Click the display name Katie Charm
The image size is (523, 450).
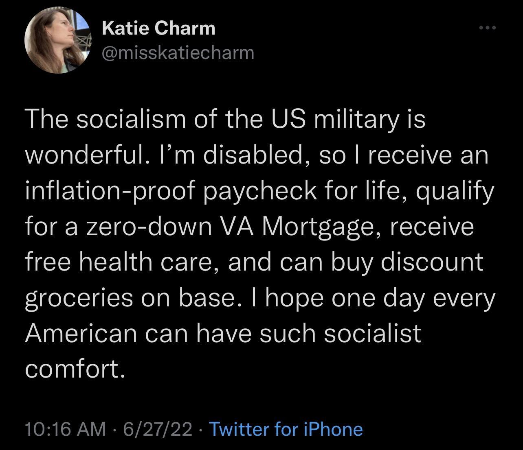pos(158,28)
